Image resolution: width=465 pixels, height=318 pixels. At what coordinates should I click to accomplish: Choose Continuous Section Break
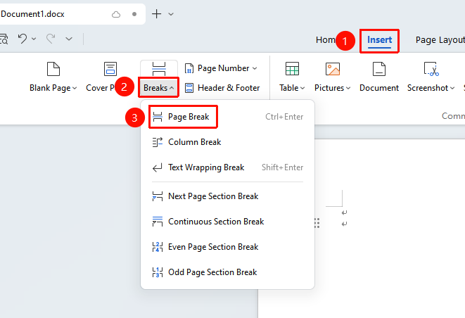(227, 222)
